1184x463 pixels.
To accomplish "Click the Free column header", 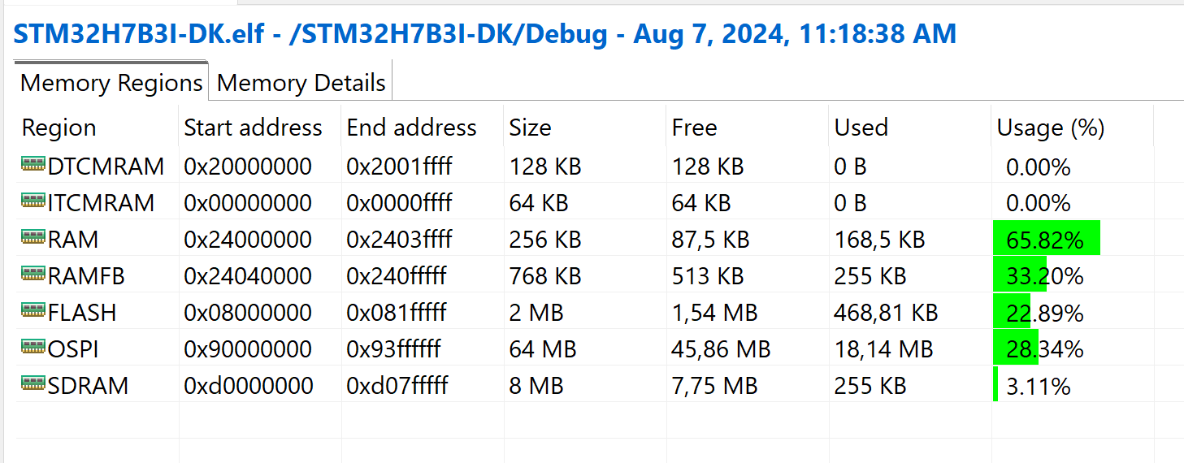I will pyautogui.click(x=694, y=128).
